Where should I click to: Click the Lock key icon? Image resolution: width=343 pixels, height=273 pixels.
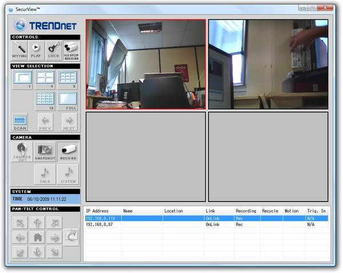[54, 50]
